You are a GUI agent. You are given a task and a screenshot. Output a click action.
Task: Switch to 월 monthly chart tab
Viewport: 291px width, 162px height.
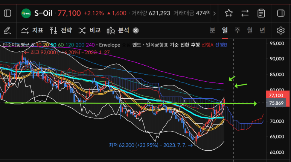(x=250, y=30)
